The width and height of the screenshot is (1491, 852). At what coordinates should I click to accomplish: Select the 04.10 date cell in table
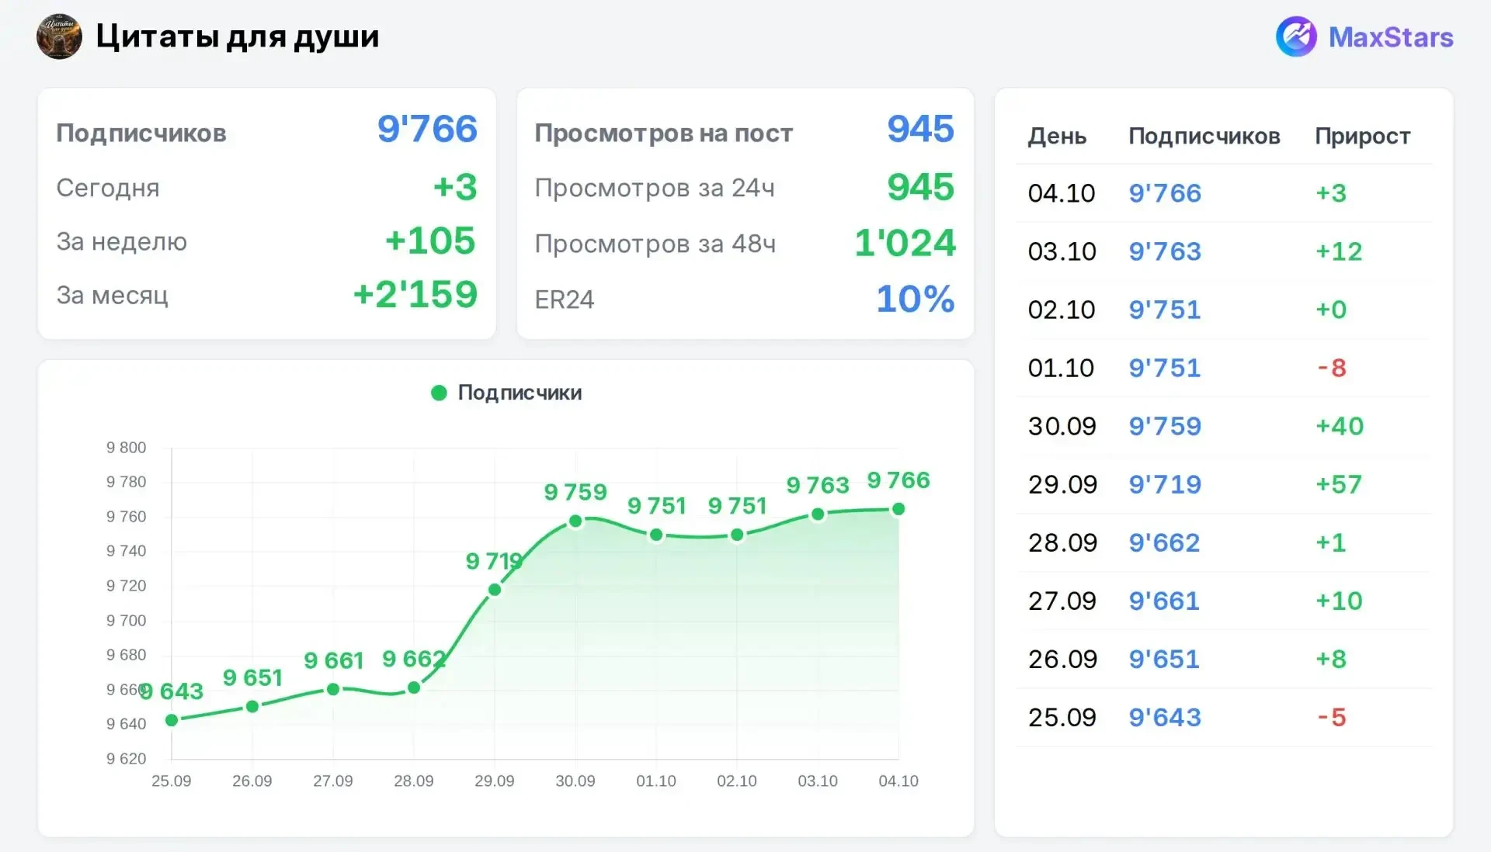pyautogui.click(x=1062, y=193)
